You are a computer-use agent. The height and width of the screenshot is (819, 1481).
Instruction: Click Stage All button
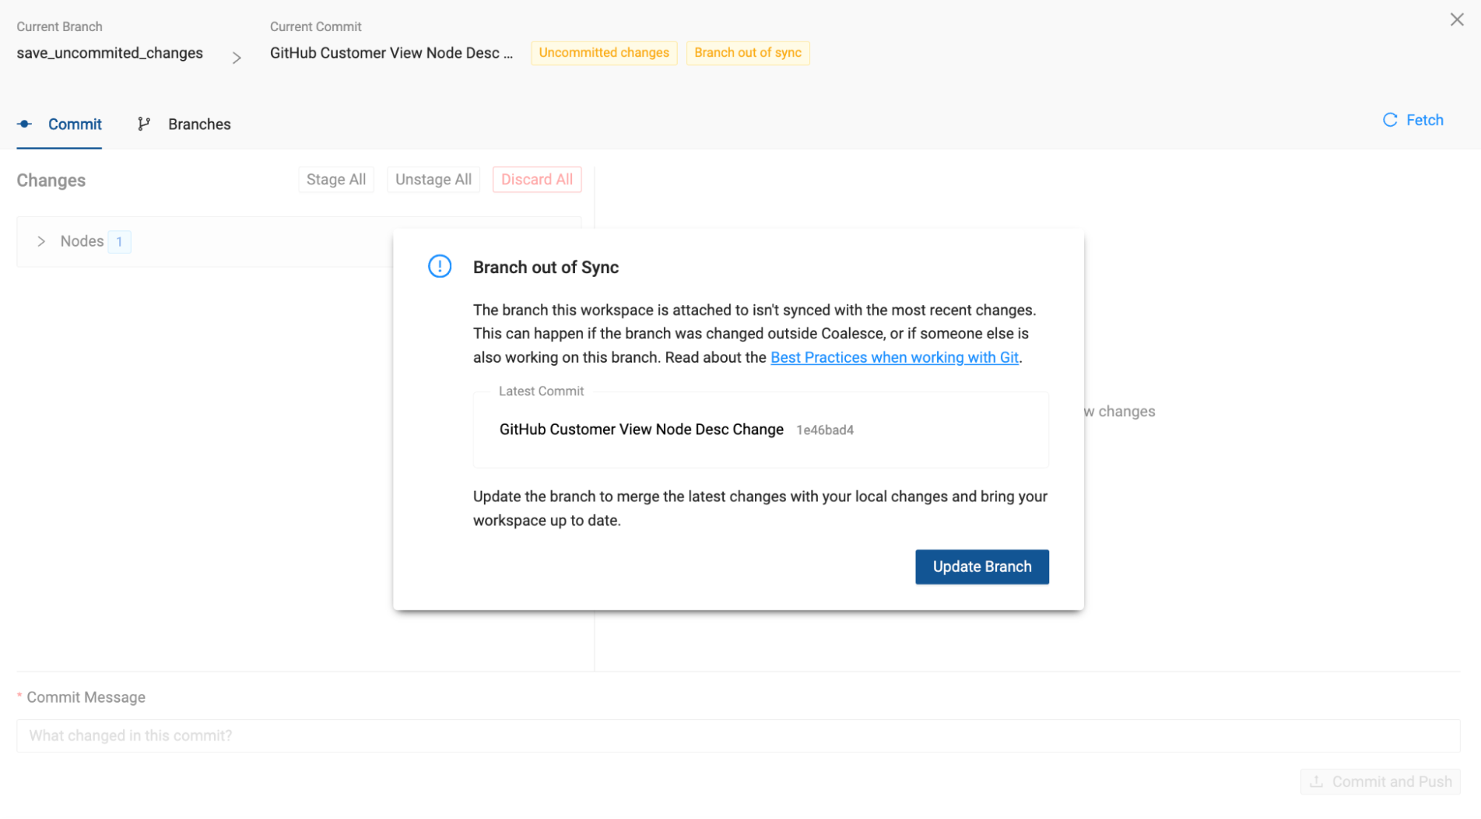tap(336, 179)
